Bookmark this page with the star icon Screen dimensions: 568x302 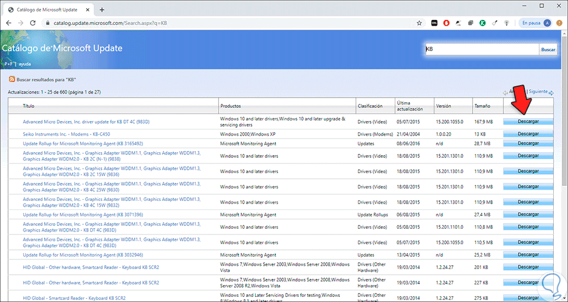pos(419,23)
